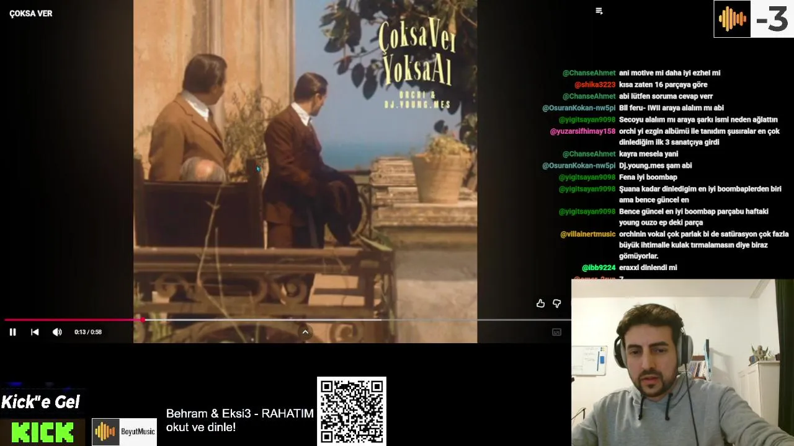
Task: Click the waveform logo beside -3
Action: [x=732, y=19]
